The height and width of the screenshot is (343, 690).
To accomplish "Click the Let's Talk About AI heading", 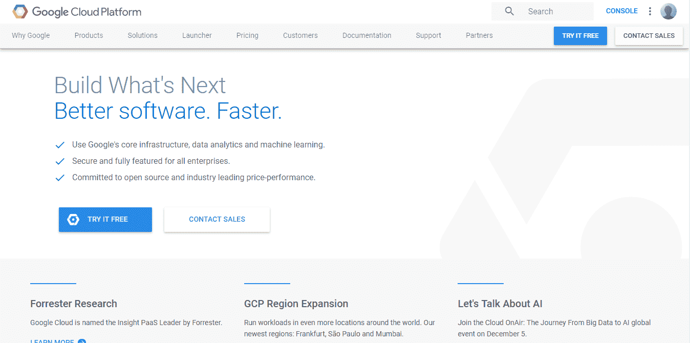I will tap(500, 304).
